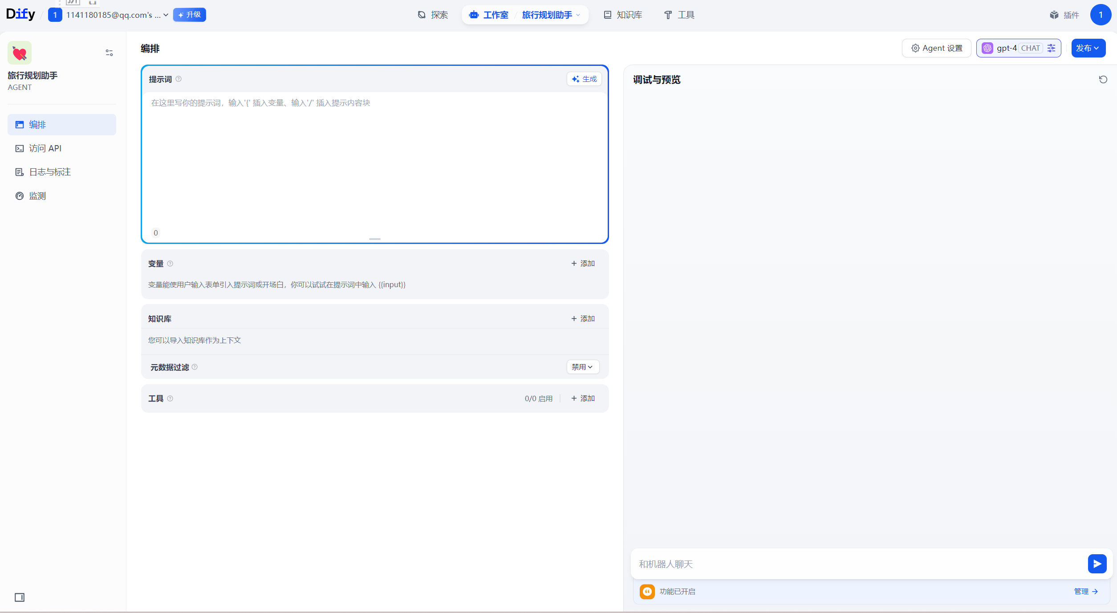Click help icon beside 元数据过滤
This screenshot has width=1117, height=613.
pyautogui.click(x=195, y=367)
